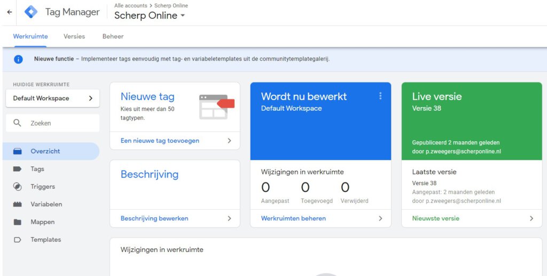Click the back arrow icon

(x=10, y=12)
